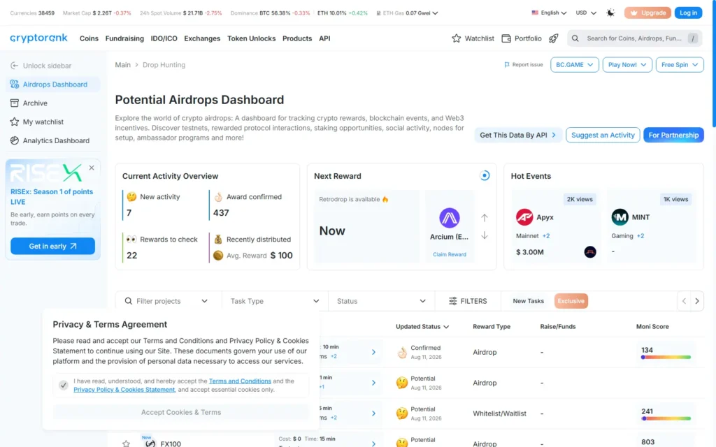Open the Filter projects dropdown
The image size is (716, 447).
tap(168, 301)
